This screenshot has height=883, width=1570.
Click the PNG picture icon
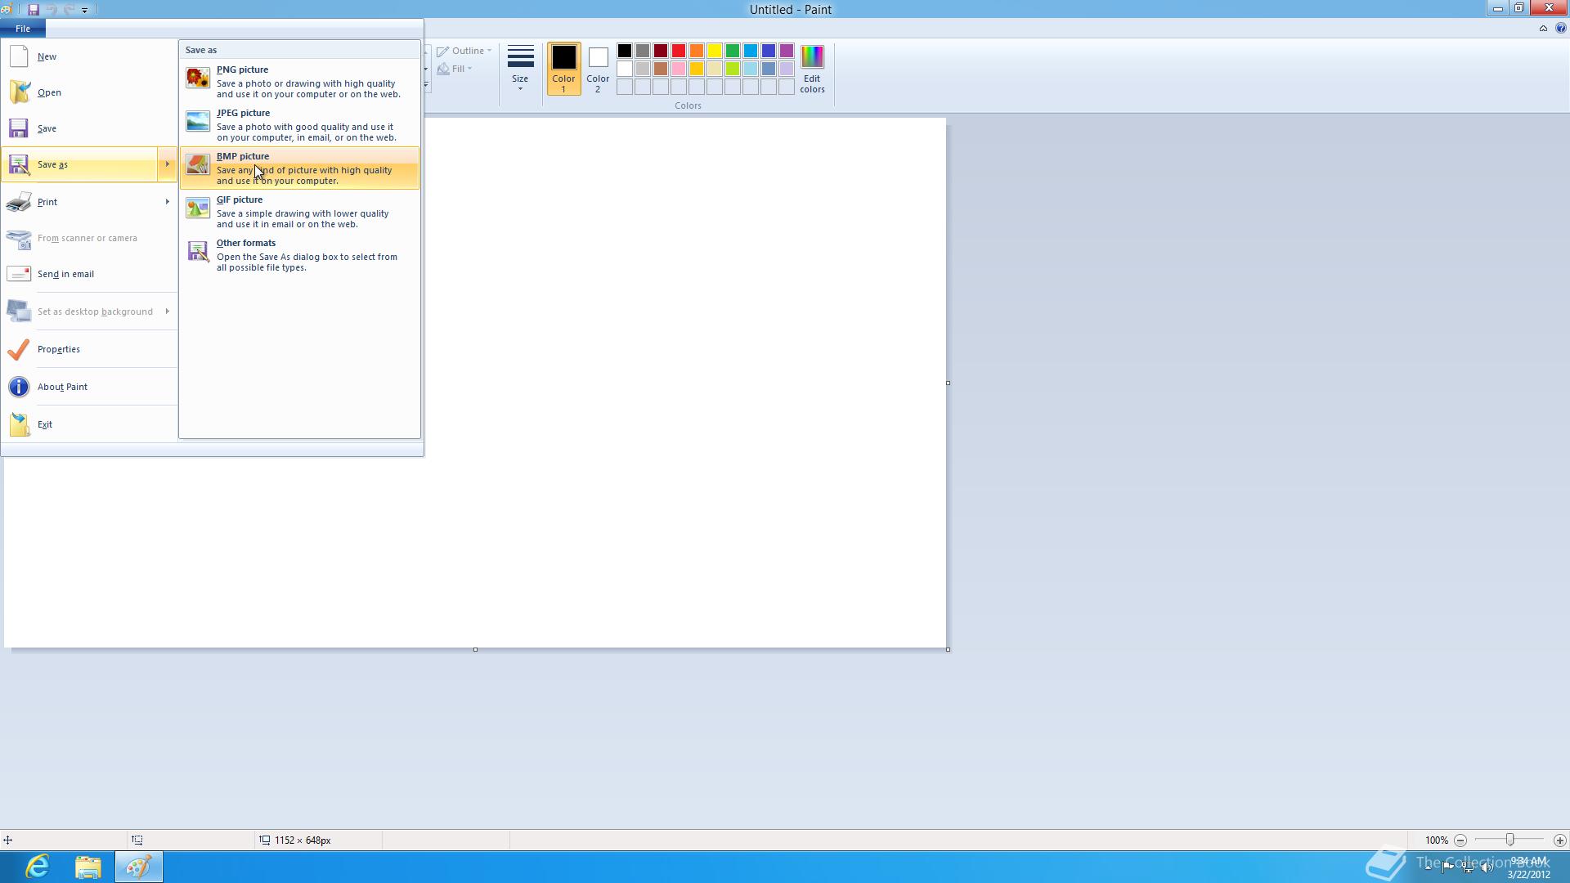pos(197,78)
